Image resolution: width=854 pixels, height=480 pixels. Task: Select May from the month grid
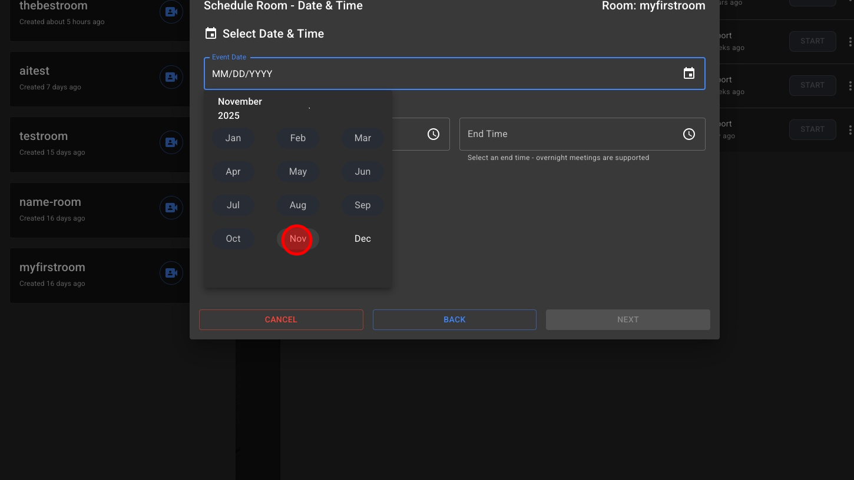(x=297, y=172)
